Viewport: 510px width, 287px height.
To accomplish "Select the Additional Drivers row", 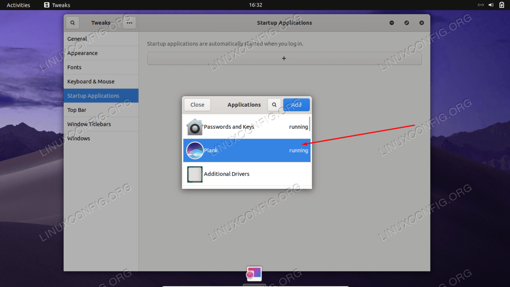I will click(x=247, y=174).
